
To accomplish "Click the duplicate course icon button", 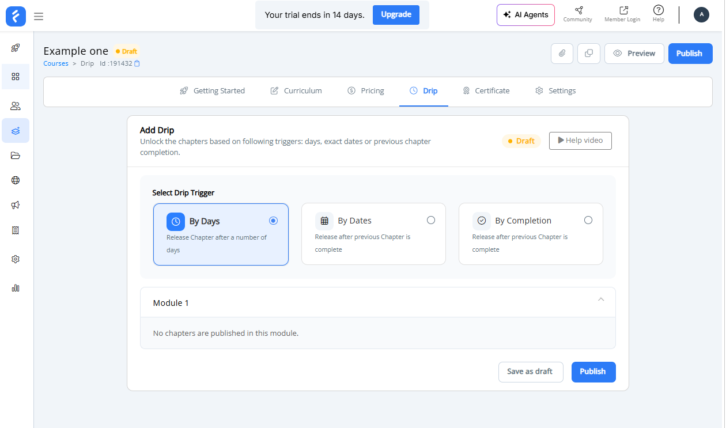I will coord(588,54).
